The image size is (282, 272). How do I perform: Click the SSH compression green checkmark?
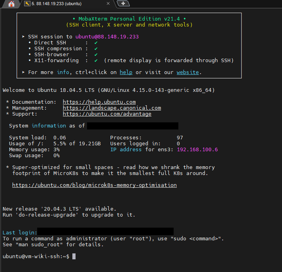(96, 49)
